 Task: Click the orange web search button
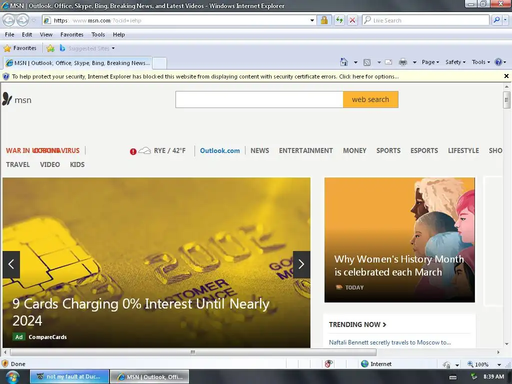tap(370, 99)
